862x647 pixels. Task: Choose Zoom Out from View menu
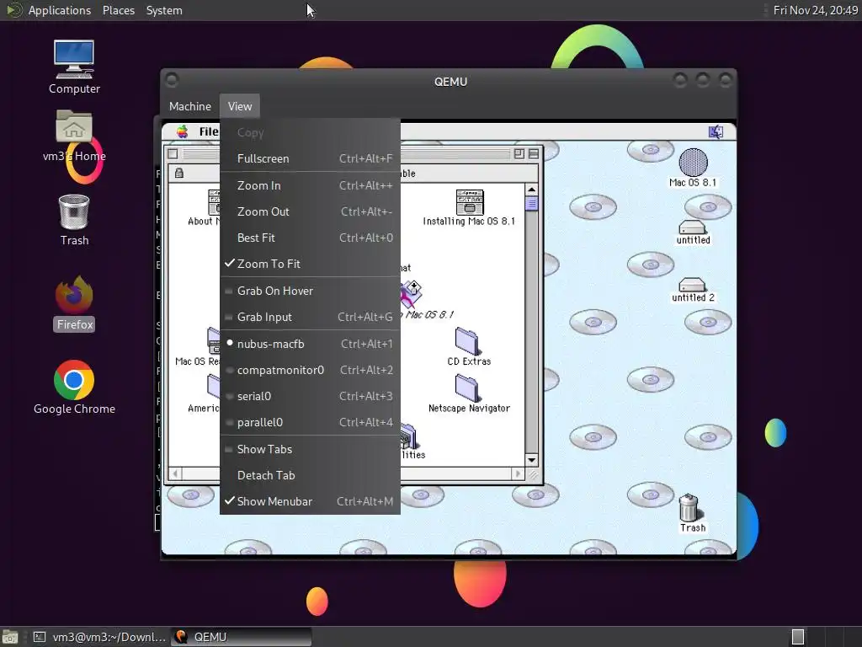pyautogui.click(x=310, y=211)
